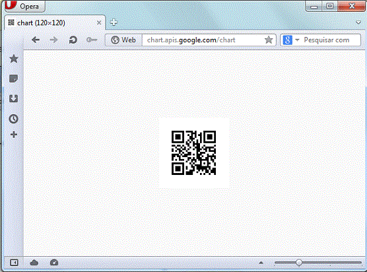
Task: Open a new tab with plus icon
Action: pos(114,22)
